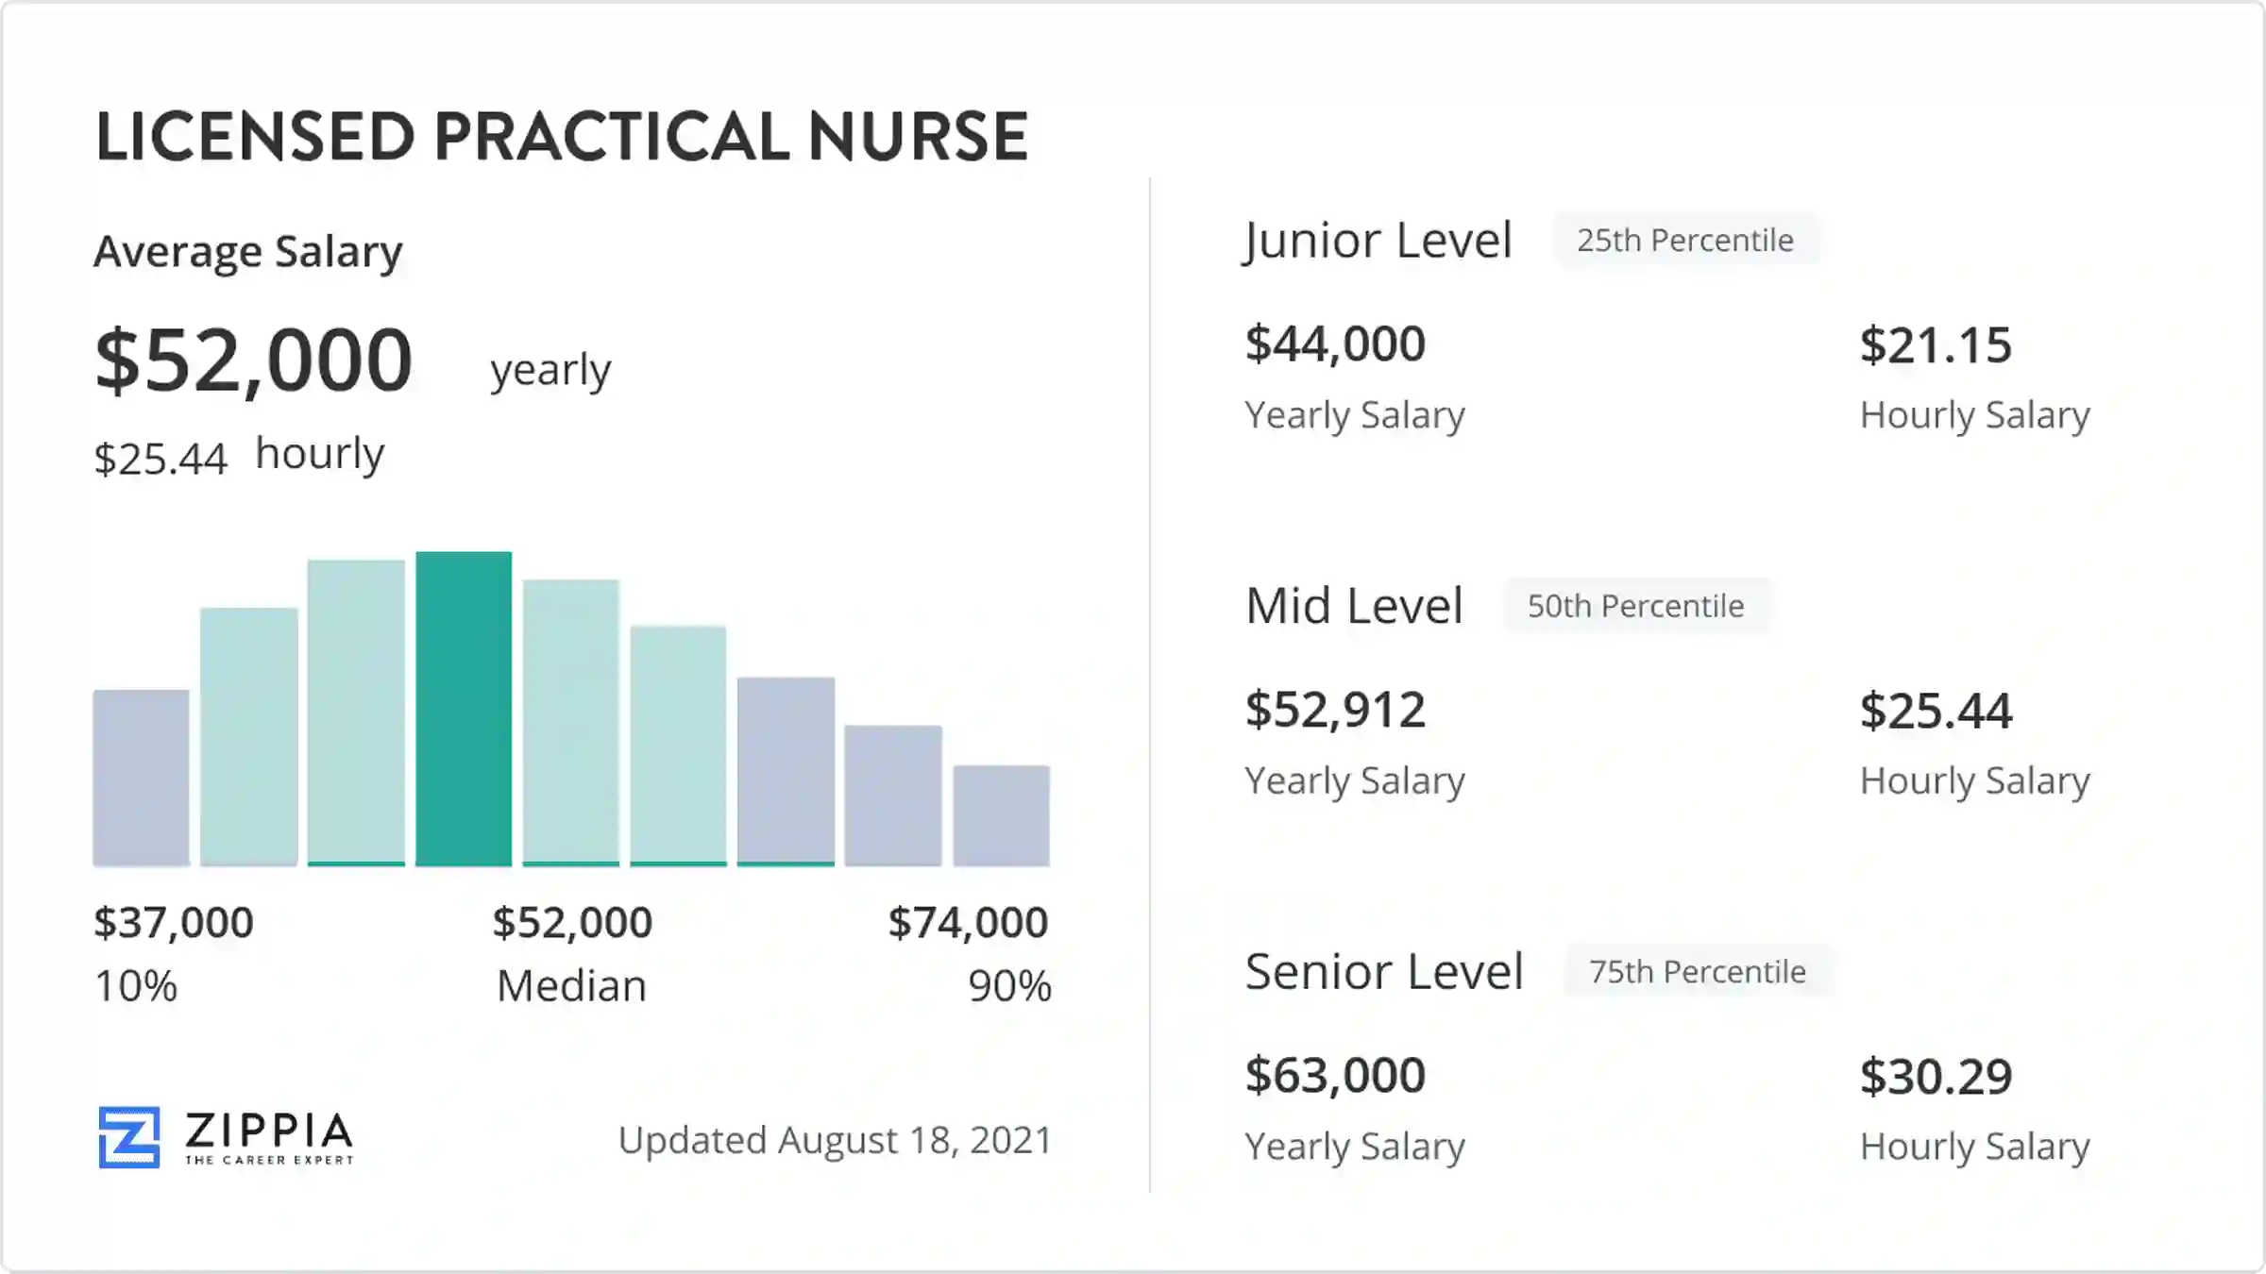Select the 50th Percentile badge
The height and width of the screenshot is (1274, 2266).
(x=1636, y=606)
